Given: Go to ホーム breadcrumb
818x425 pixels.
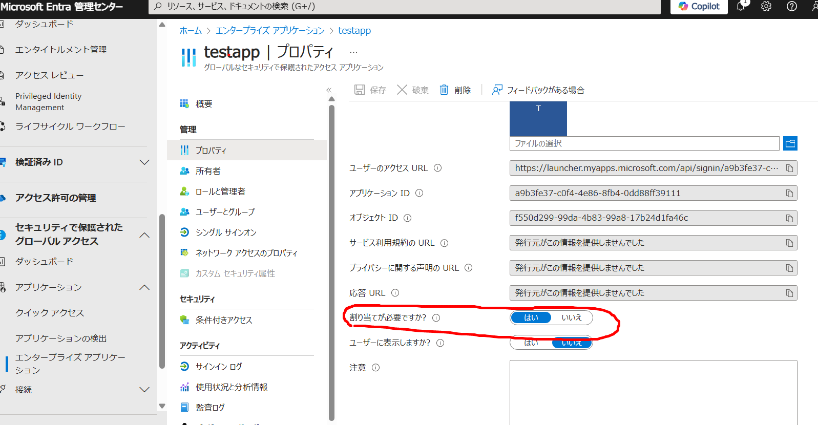Looking at the screenshot, I should (191, 31).
